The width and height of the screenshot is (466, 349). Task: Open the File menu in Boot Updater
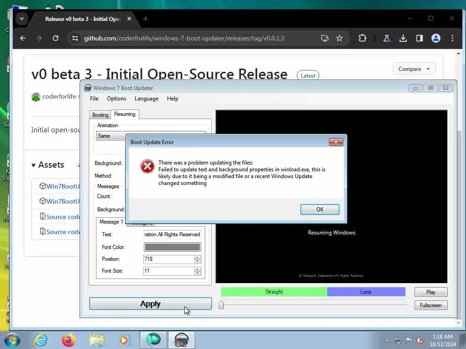coord(94,99)
